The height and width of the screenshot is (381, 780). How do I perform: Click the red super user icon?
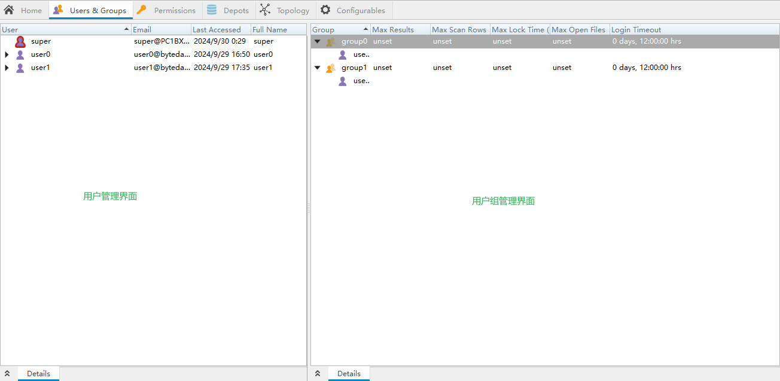click(x=20, y=41)
